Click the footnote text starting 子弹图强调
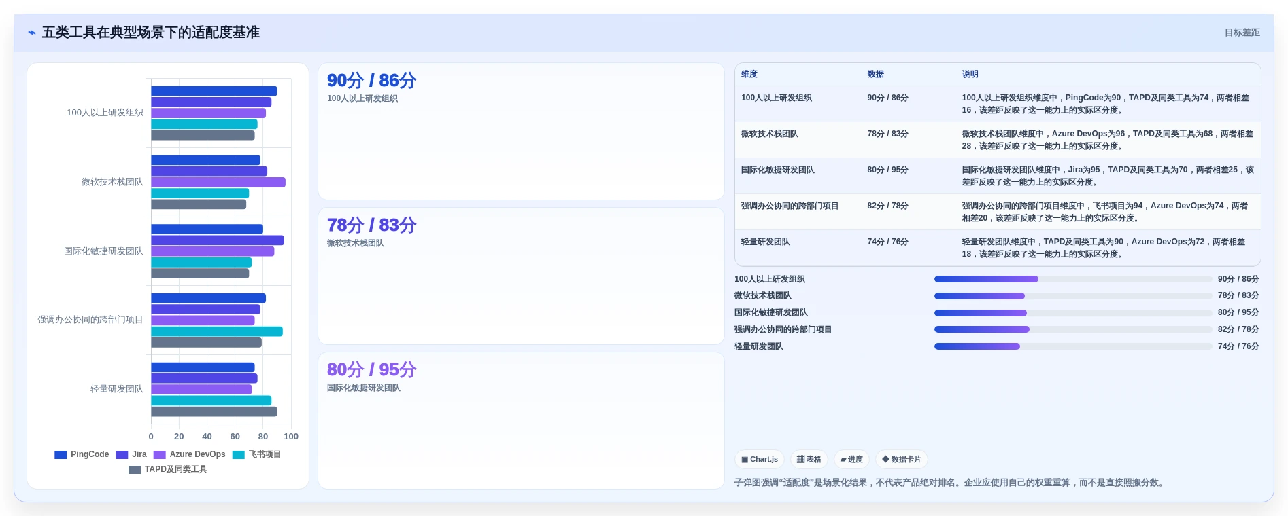 (951, 483)
